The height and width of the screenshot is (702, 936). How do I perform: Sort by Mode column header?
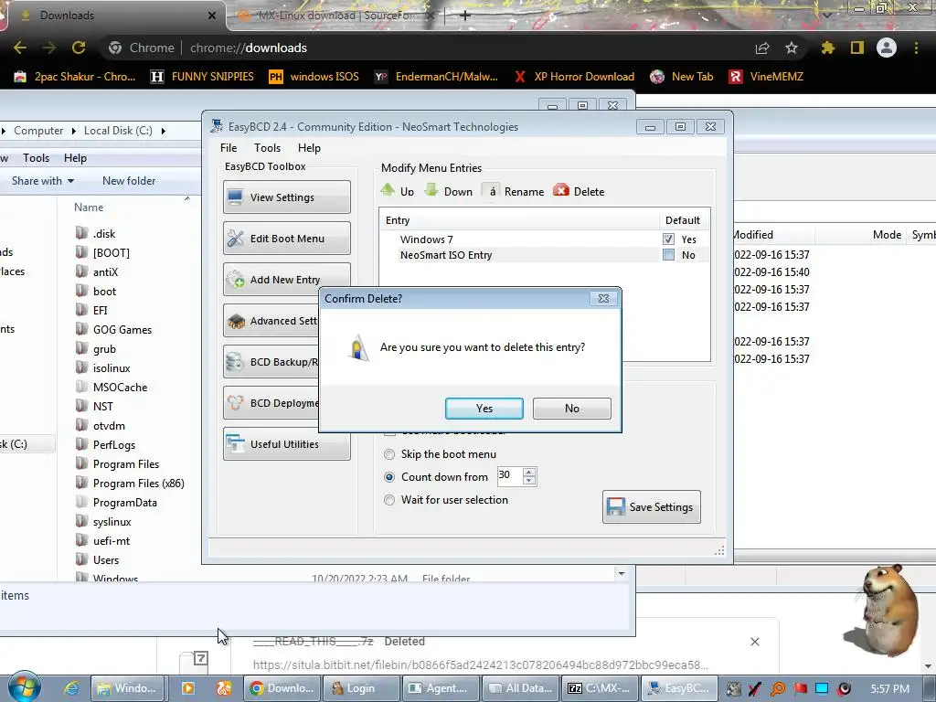pyautogui.click(x=886, y=235)
